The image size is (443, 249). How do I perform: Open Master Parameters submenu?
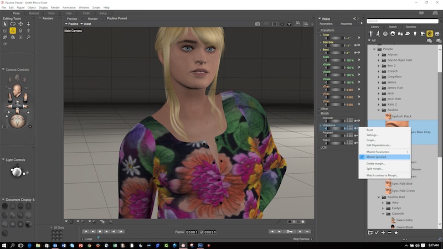(x=384, y=152)
